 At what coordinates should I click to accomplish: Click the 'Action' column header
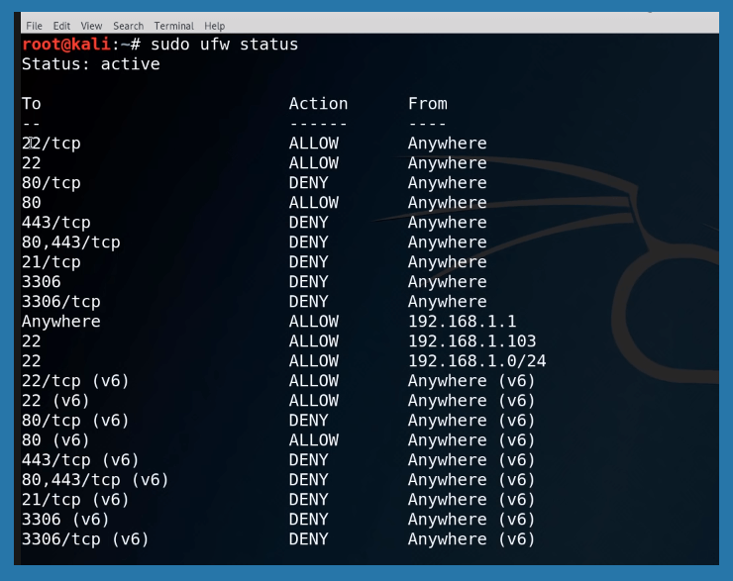tap(318, 103)
